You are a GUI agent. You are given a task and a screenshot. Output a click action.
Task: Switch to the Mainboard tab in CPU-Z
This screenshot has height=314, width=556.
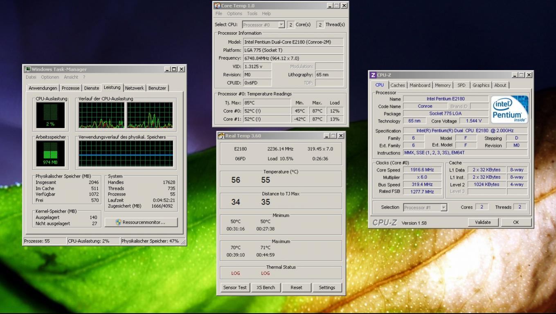tap(420, 85)
